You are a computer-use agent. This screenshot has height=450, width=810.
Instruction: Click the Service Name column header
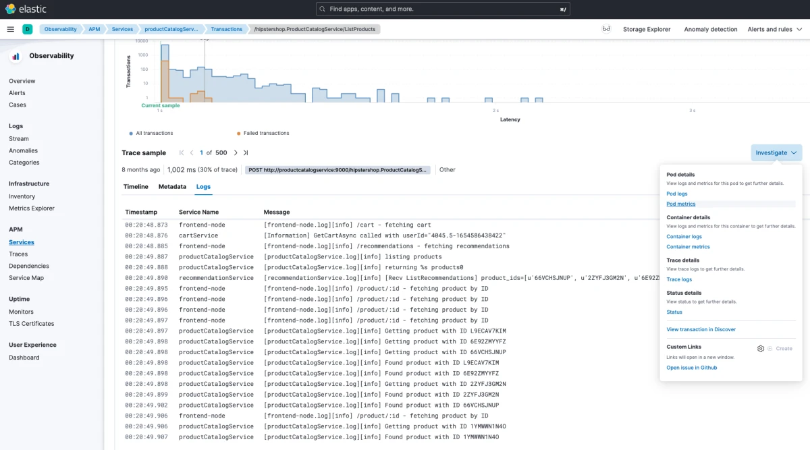click(198, 212)
